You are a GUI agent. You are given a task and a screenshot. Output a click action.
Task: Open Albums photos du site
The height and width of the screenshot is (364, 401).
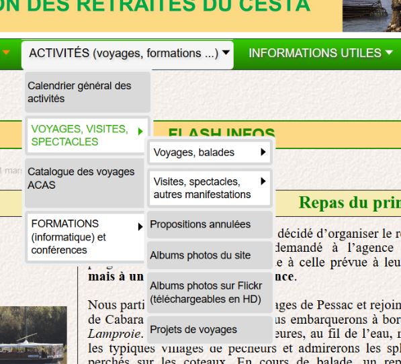click(x=210, y=255)
